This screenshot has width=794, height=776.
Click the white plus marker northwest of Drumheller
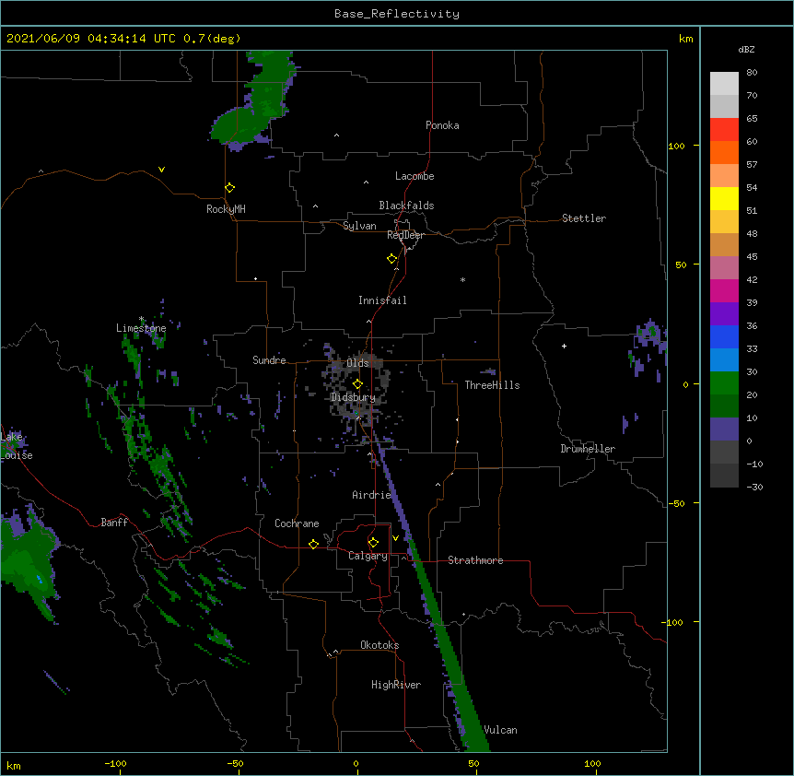(x=564, y=346)
